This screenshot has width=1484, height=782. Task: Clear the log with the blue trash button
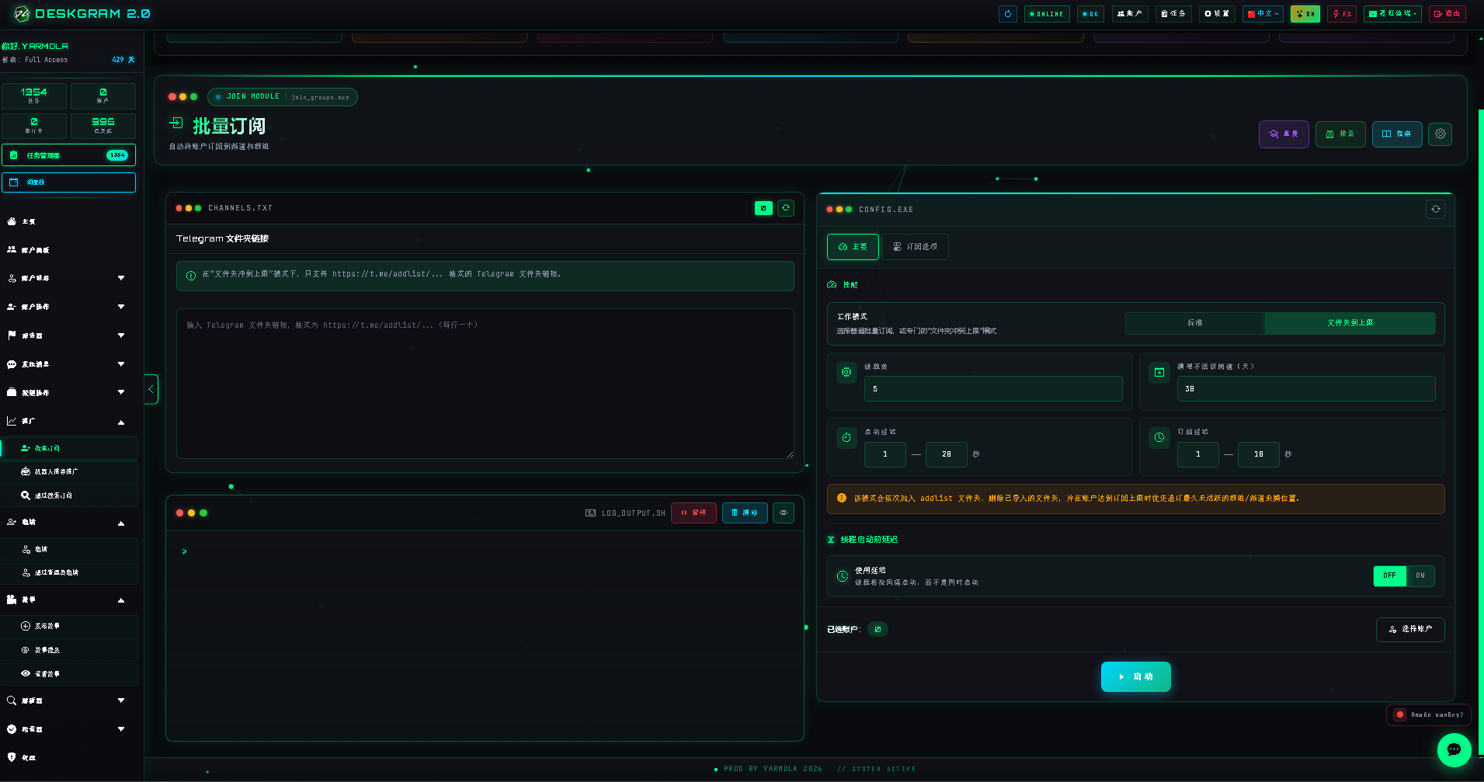745,513
